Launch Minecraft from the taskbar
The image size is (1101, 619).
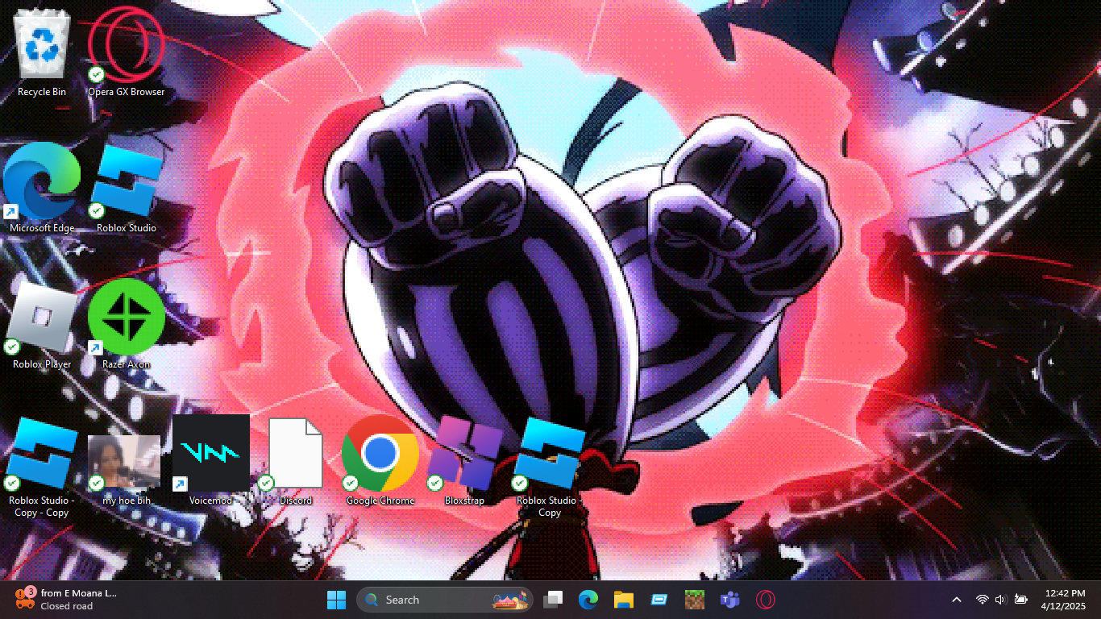pos(695,600)
